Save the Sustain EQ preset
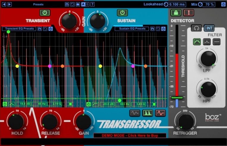Viewport: 227px width, 146px height. 152,29
